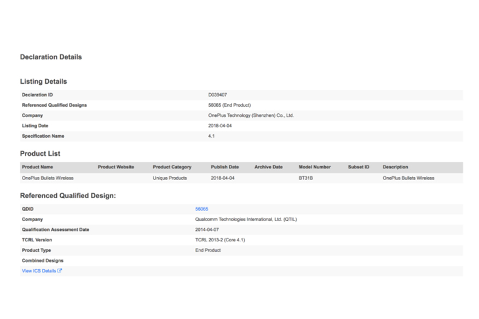Click the Unique Products category cell

(170, 178)
